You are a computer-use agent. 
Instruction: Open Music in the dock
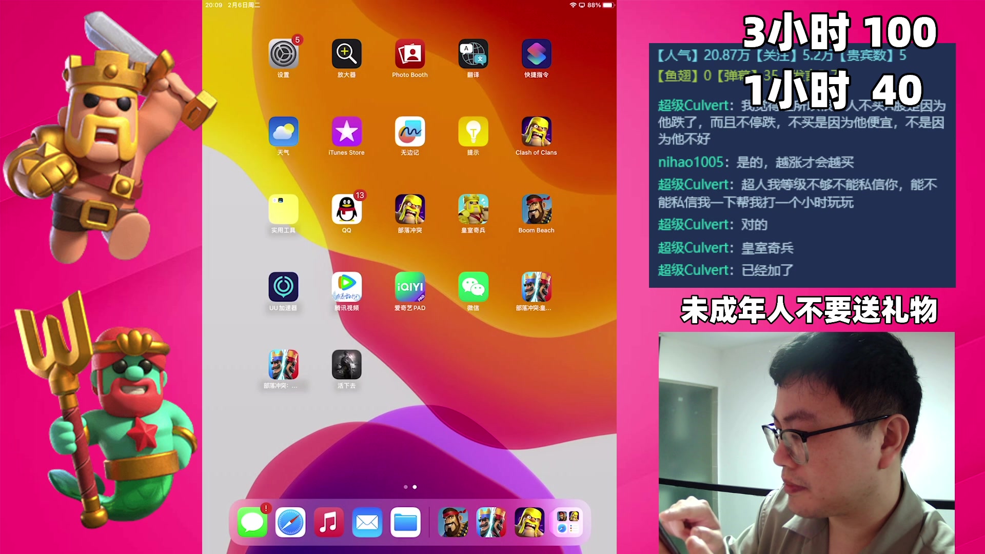328,523
